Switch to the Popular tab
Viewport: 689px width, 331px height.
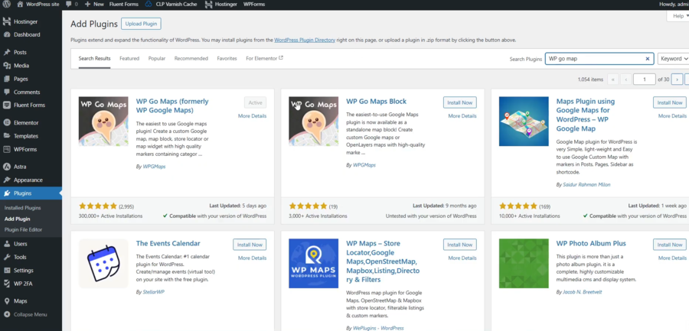pyautogui.click(x=157, y=58)
